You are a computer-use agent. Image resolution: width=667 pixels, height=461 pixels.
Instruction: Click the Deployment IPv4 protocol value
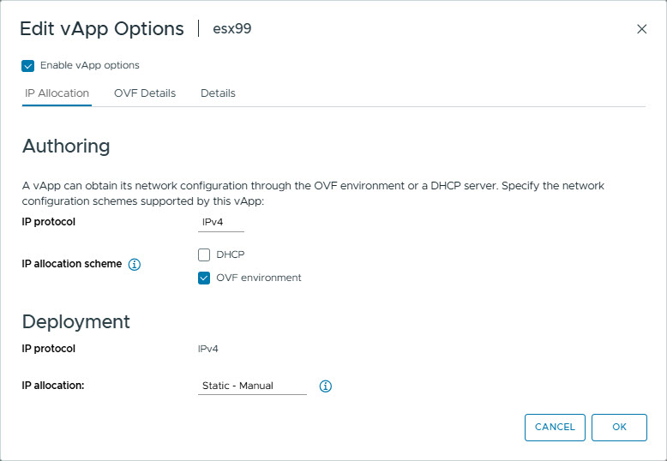coord(208,349)
